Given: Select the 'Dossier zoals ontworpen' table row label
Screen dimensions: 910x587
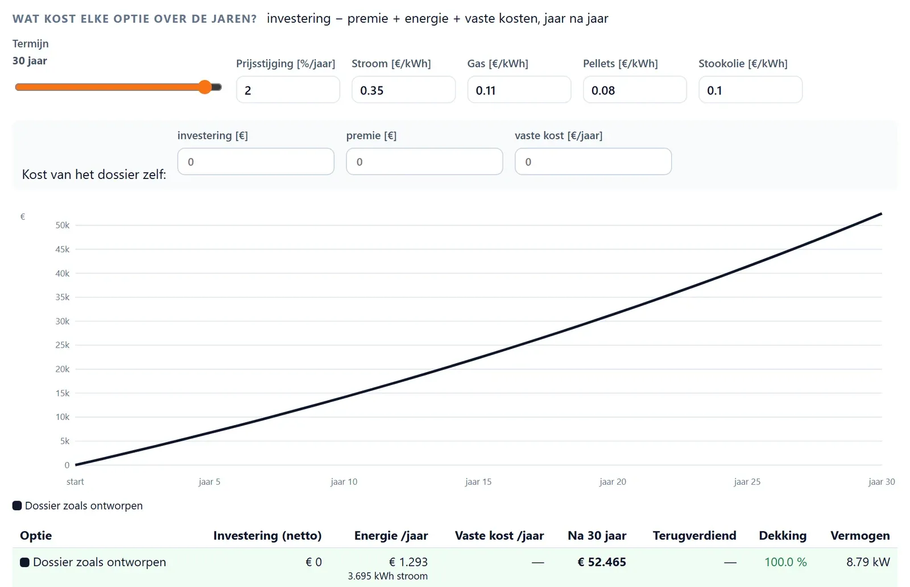Looking at the screenshot, I should coord(93,562).
